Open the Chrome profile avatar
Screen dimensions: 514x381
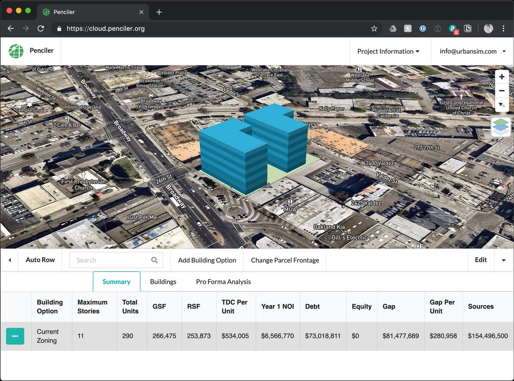pos(489,29)
